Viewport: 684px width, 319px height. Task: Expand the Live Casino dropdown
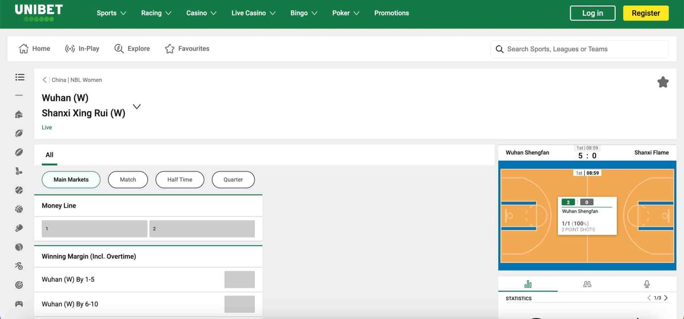(253, 13)
